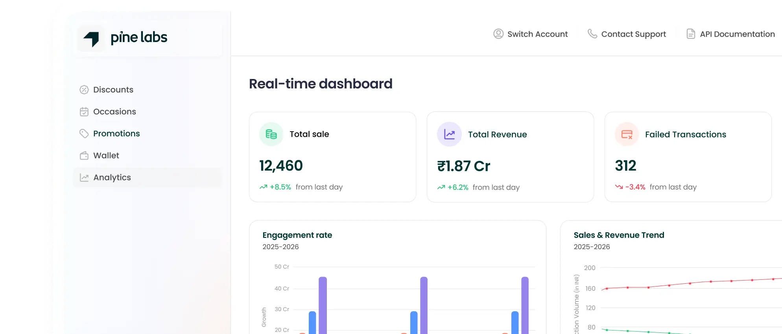Click the ₹1.87 Cr revenue value
The width and height of the screenshot is (782, 334).
[463, 166]
